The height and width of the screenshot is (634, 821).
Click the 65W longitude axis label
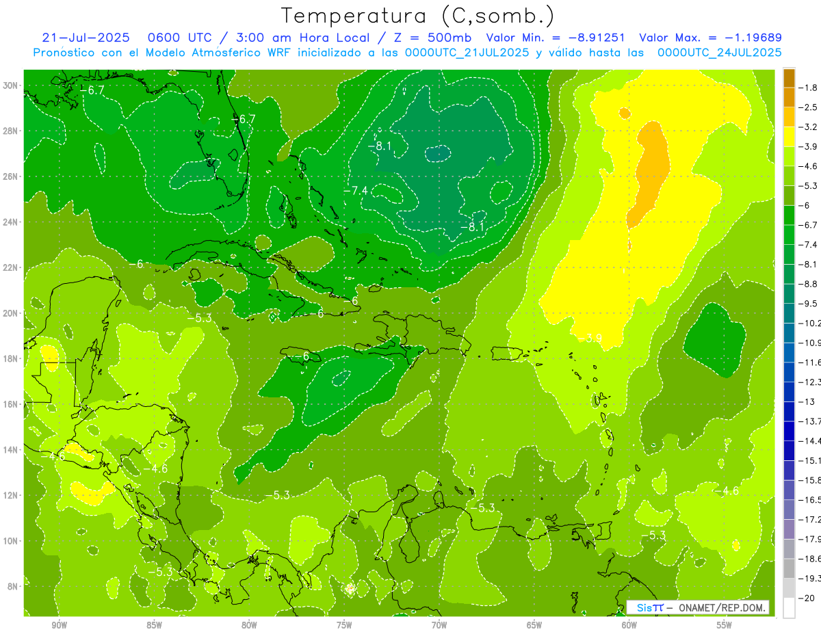534,625
